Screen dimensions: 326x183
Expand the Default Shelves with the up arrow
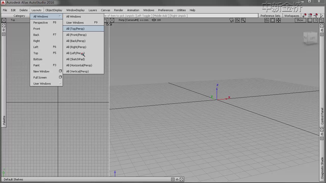(177, 179)
